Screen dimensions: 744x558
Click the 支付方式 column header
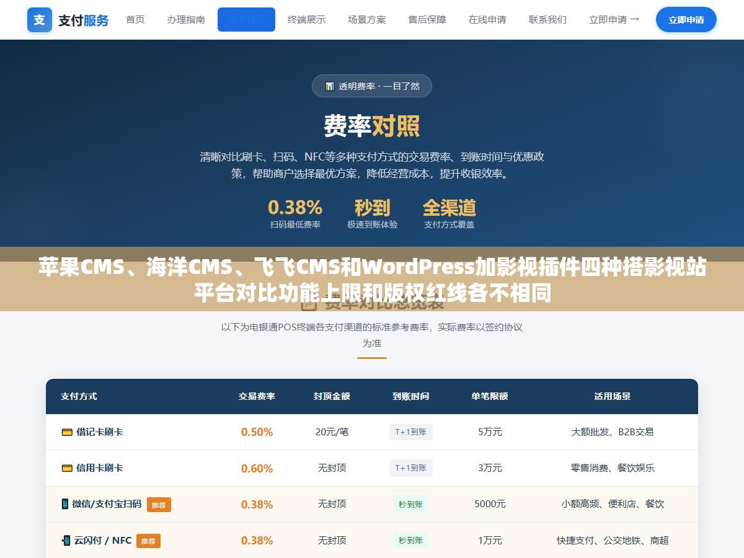click(79, 396)
